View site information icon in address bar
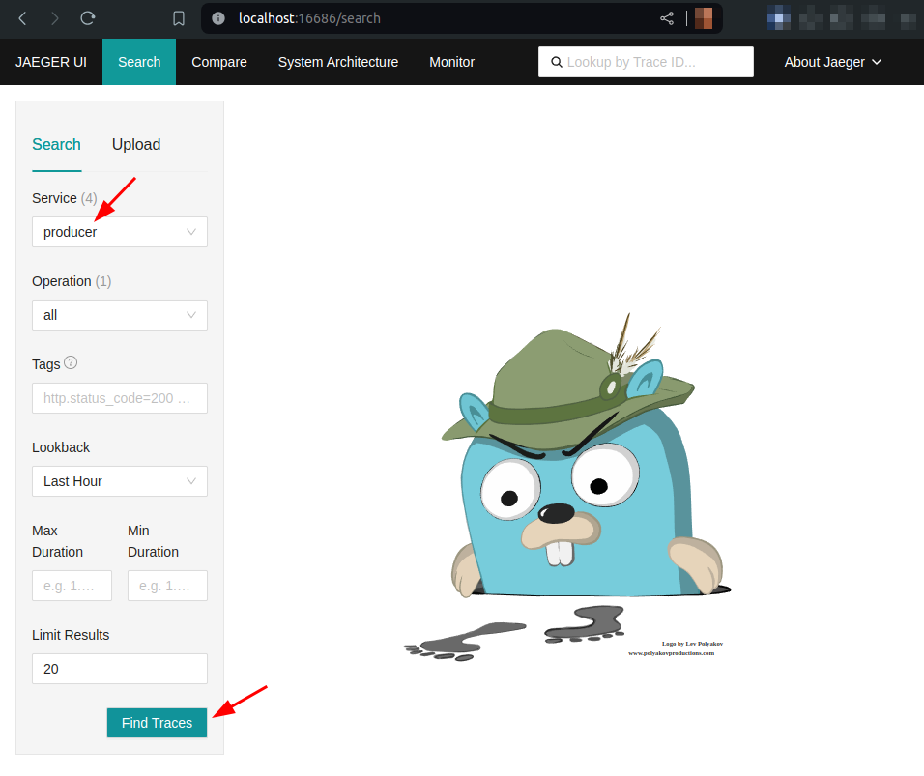 [218, 18]
